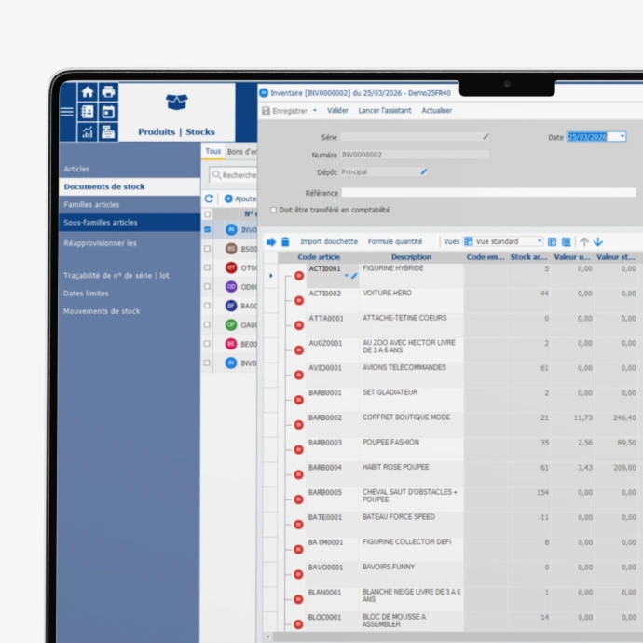
Task: Uncheck the first INV0 row checkbox
Action: tap(208, 229)
